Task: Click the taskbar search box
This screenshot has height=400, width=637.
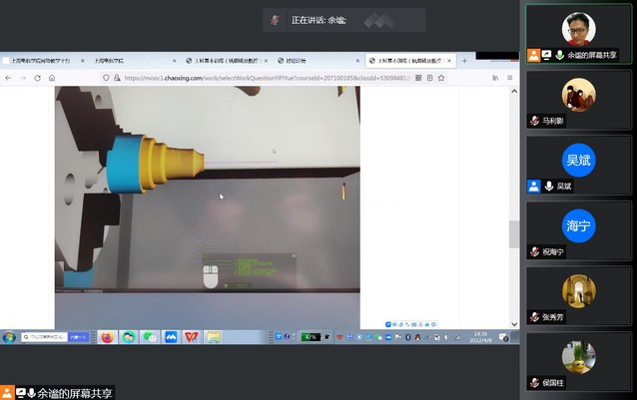Action: (46, 337)
